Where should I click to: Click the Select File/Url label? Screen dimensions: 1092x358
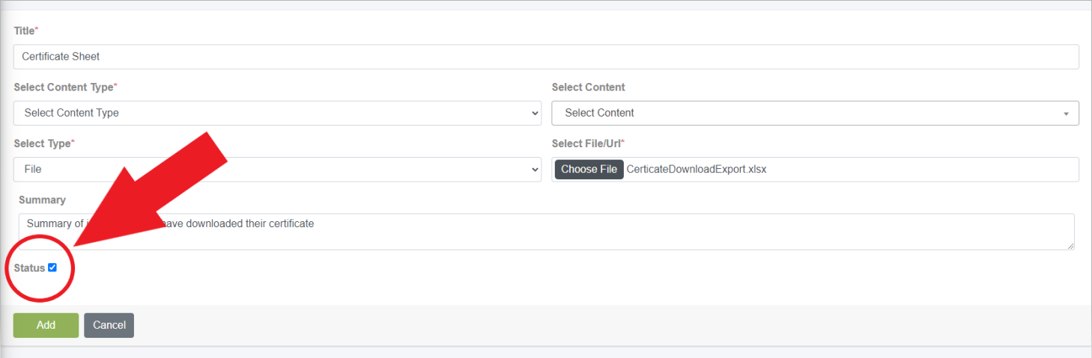pos(588,143)
